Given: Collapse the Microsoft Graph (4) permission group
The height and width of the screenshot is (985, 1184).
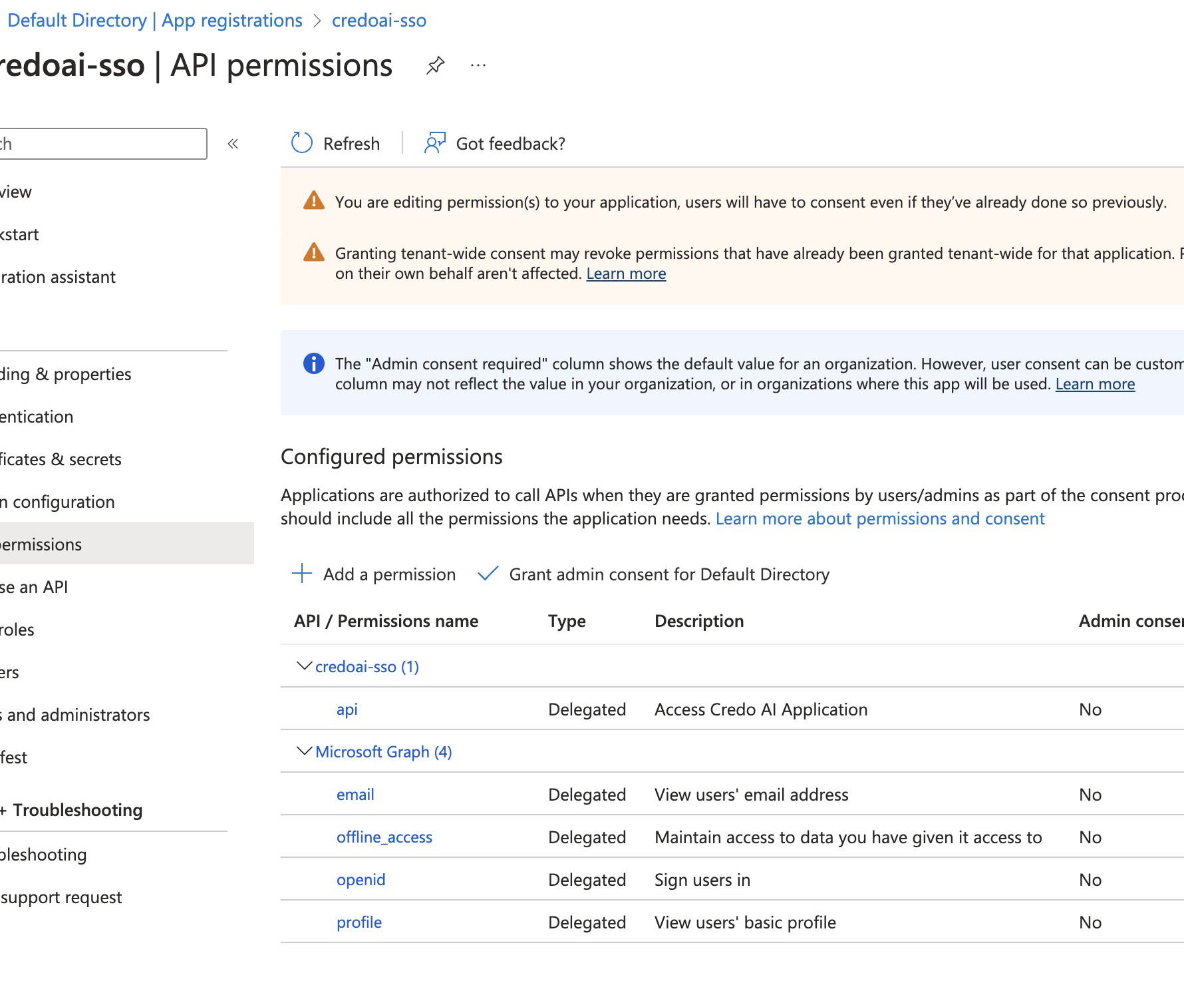Looking at the screenshot, I should [x=304, y=751].
